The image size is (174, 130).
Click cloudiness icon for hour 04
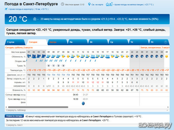[44, 56]
